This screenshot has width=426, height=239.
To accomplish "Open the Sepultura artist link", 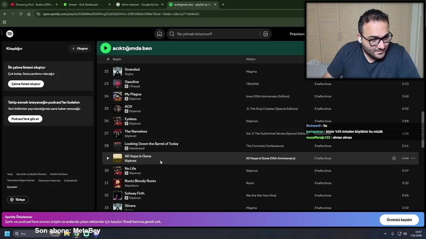I will coord(131,186).
